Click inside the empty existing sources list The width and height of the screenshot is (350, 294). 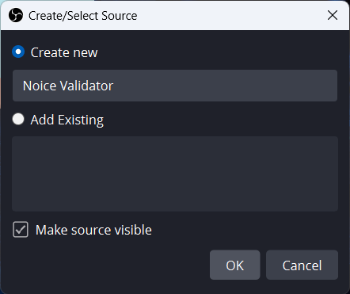click(175, 174)
